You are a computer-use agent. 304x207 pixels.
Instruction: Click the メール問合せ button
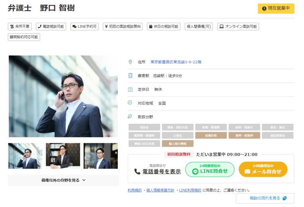point(263,169)
